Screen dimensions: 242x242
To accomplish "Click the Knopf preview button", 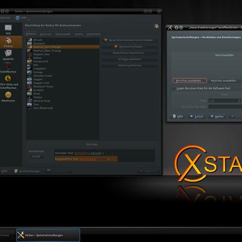I will (36, 156).
